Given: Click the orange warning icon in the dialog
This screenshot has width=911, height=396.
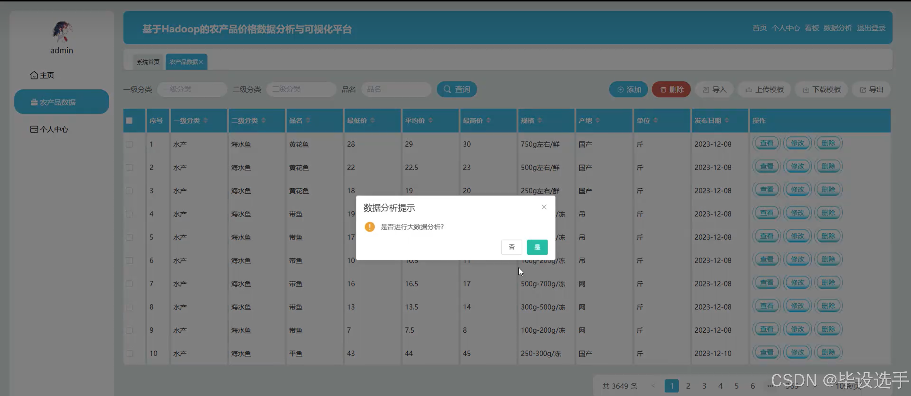Looking at the screenshot, I should coord(370,227).
